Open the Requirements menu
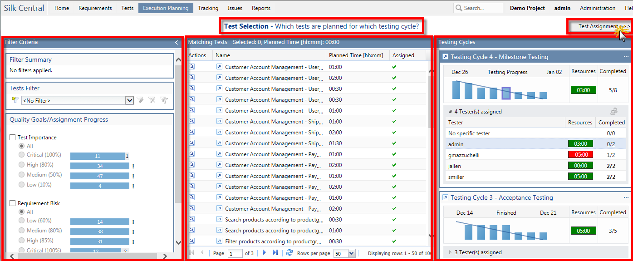 coord(95,8)
